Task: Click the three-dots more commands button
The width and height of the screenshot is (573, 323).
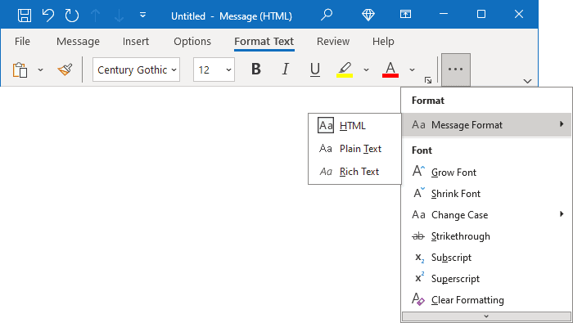Action: coord(456,70)
